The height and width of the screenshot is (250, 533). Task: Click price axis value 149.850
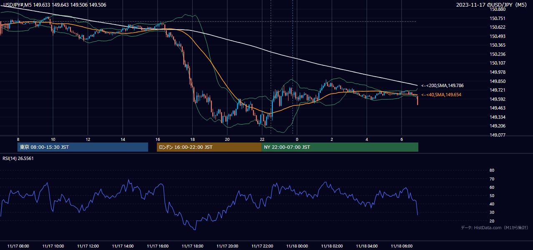click(497, 81)
